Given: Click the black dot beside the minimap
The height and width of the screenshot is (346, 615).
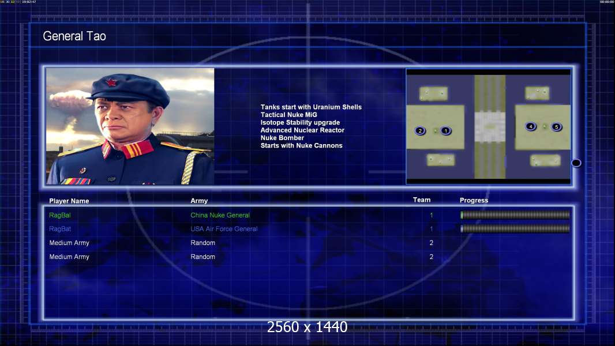Looking at the screenshot, I should pyautogui.click(x=576, y=163).
